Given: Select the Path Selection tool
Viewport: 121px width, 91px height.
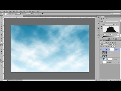Looking at the screenshot, I should pyautogui.click(x=2, y=51).
